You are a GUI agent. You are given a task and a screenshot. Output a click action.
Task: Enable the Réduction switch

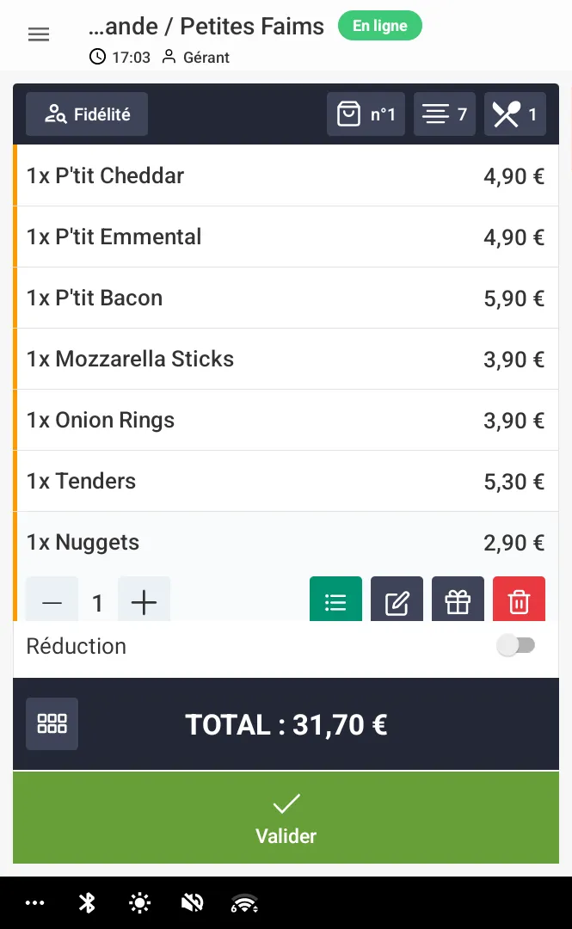(x=516, y=646)
